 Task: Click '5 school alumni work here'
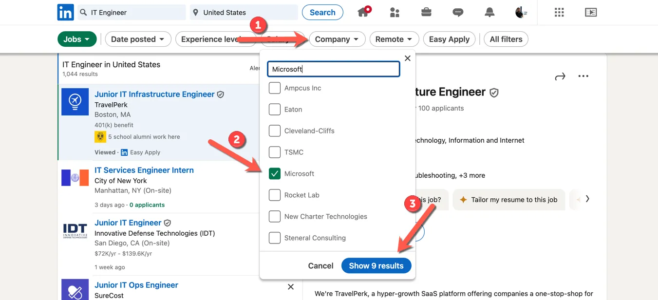(x=144, y=137)
